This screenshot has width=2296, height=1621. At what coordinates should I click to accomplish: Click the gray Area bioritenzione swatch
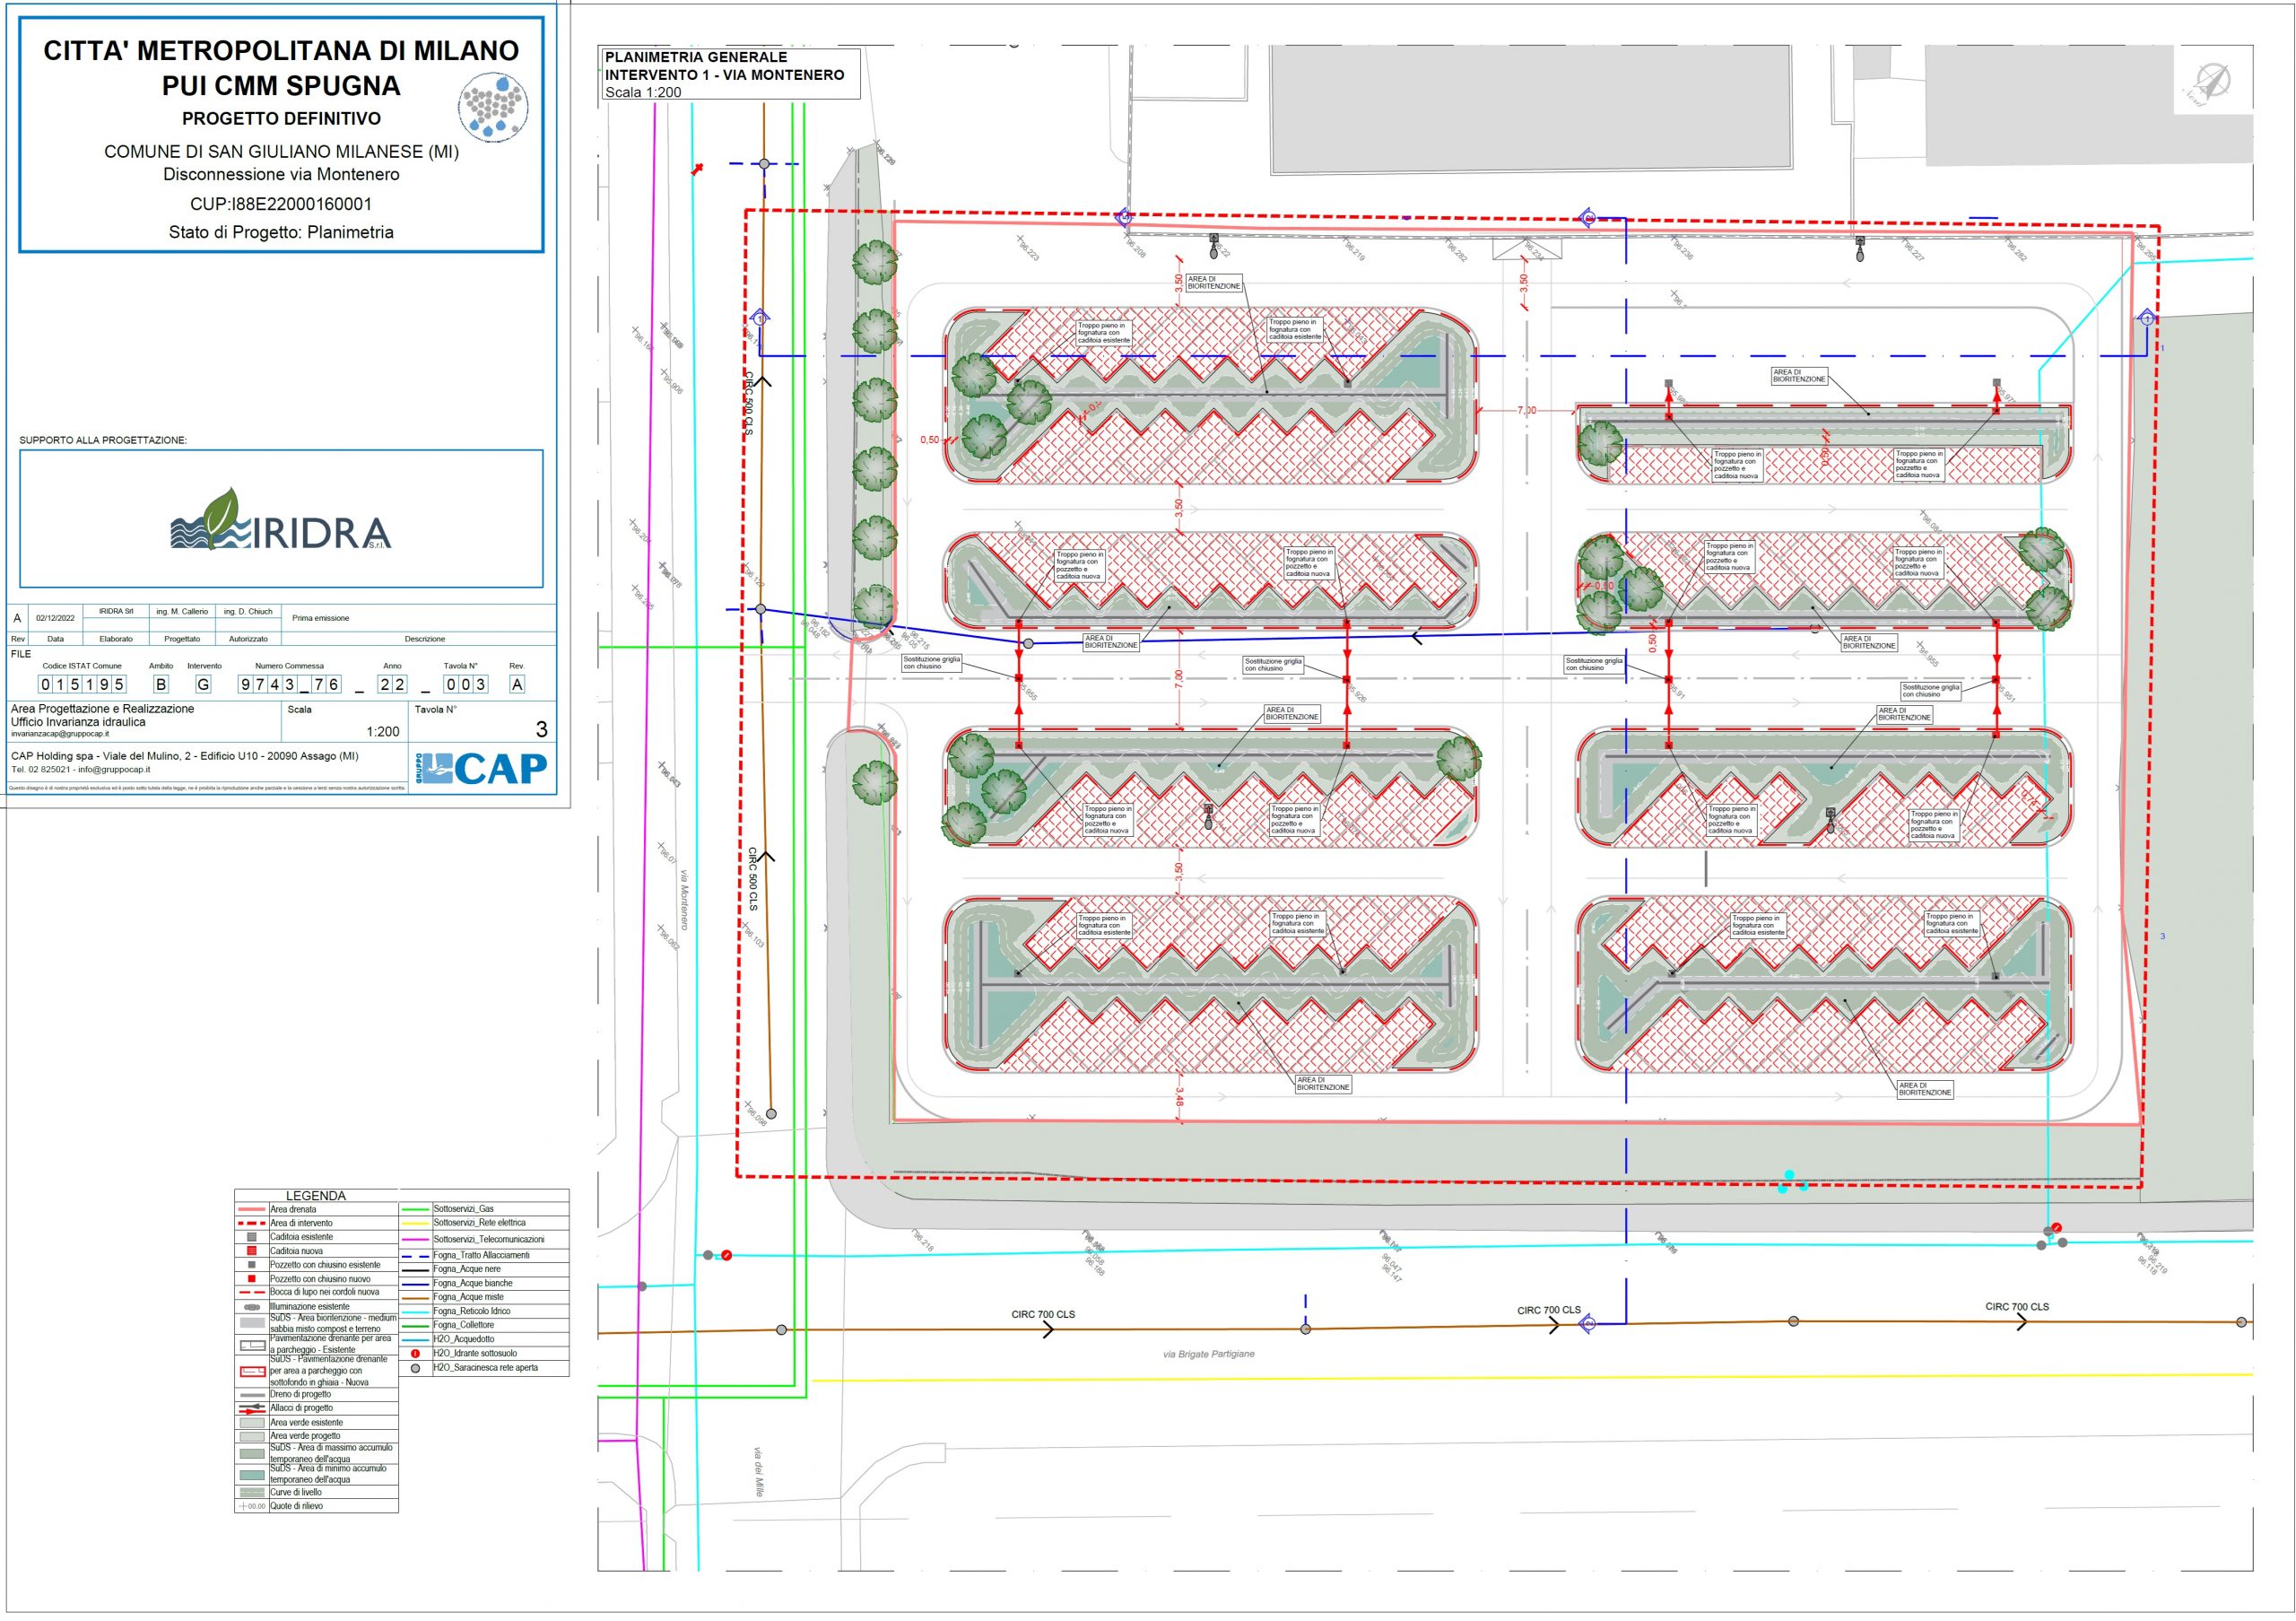252,1323
